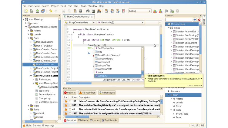Click the Find binoculars icon
The width and height of the screenshot is (228, 128).
pyautogui.click(x=88, y=11)
